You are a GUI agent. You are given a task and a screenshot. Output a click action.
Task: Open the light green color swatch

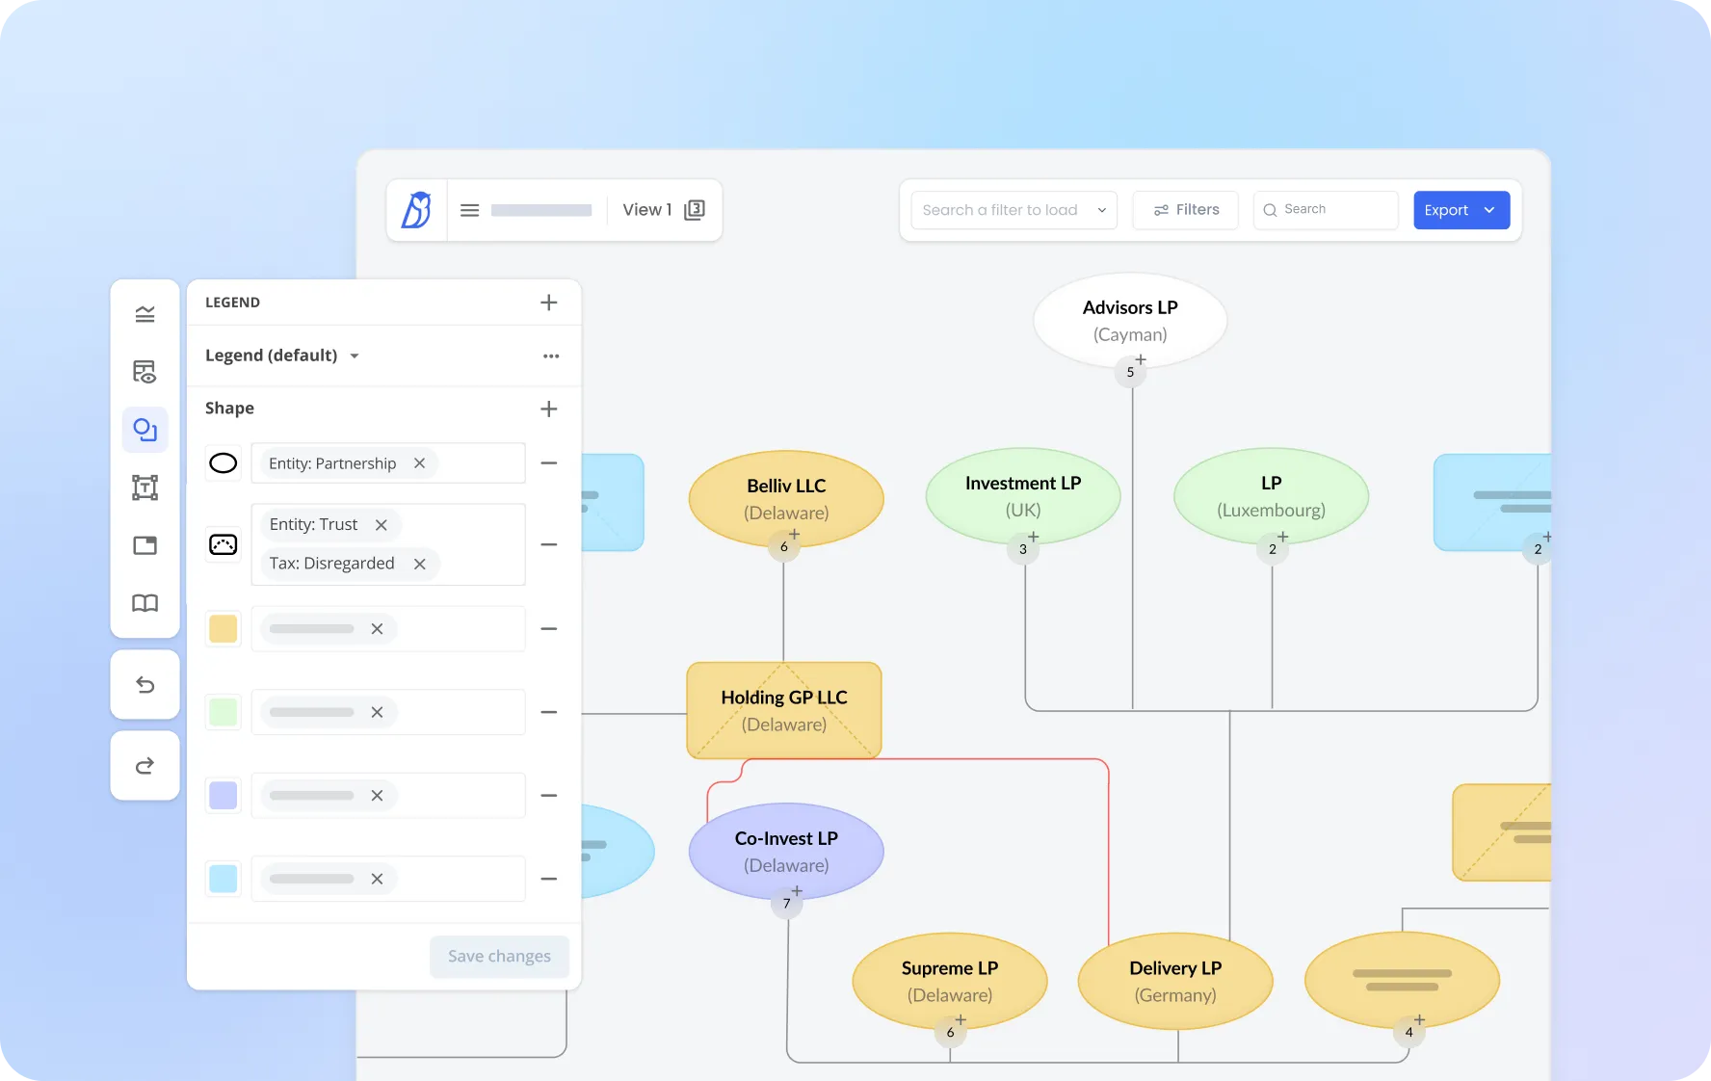click(224, 712)
